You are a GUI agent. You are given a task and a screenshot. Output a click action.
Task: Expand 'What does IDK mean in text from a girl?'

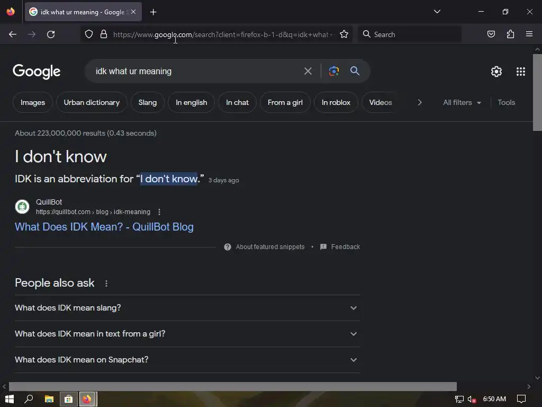[187, 334]
